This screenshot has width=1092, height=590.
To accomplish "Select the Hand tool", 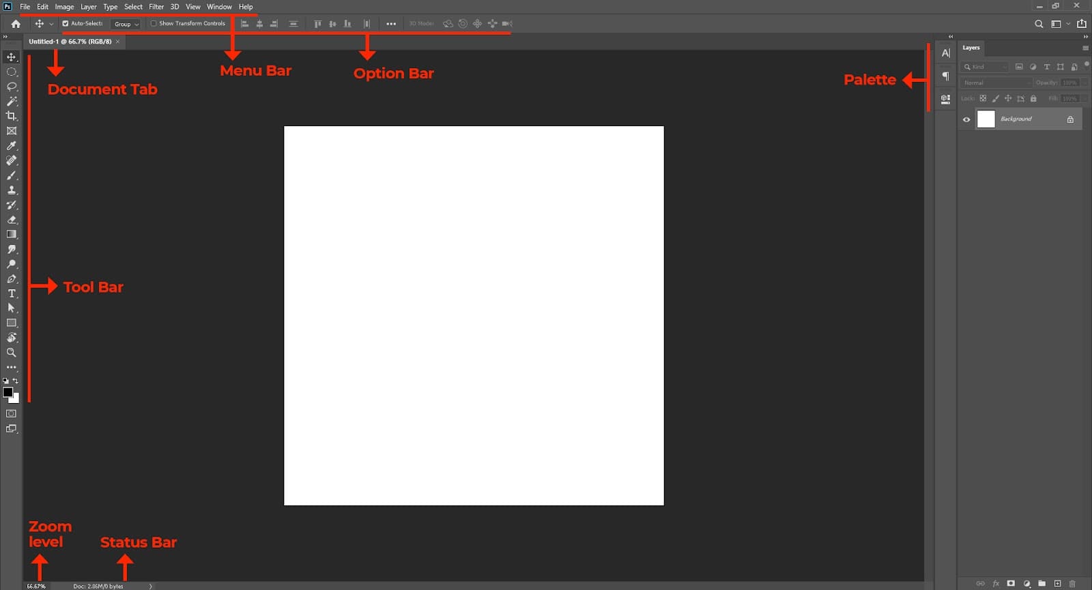I will pyautogui.click(x=12, y=338).
